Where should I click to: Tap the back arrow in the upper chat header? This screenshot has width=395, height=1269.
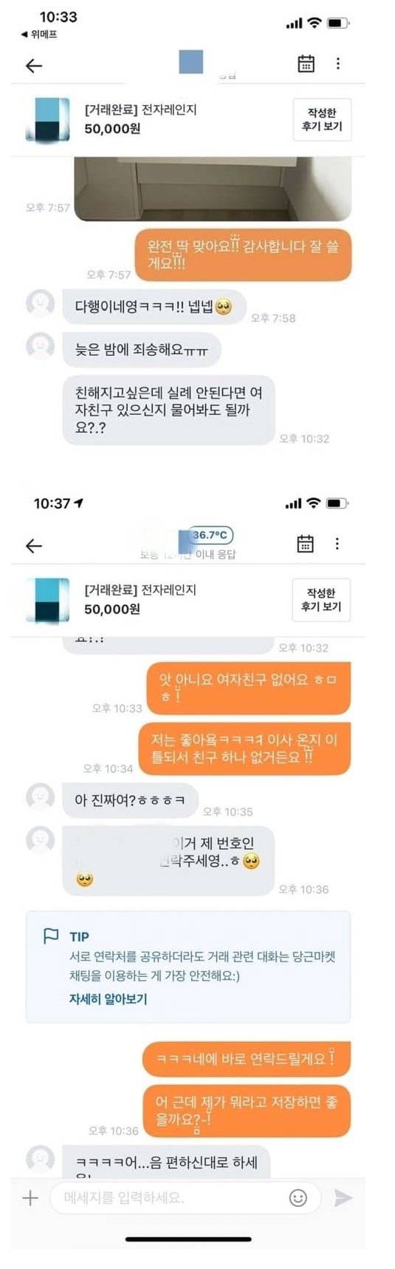tap(34, 65)
